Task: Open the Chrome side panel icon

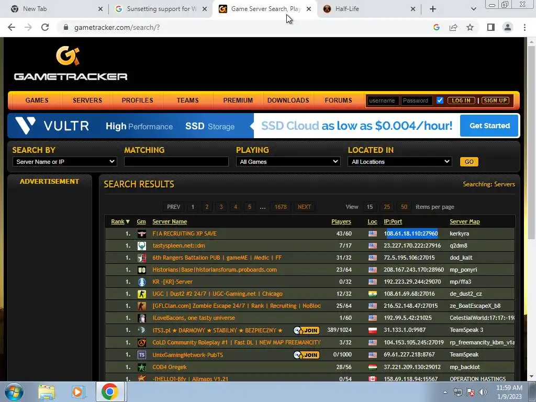Action: pyautogui.click(x=491, y=27)
